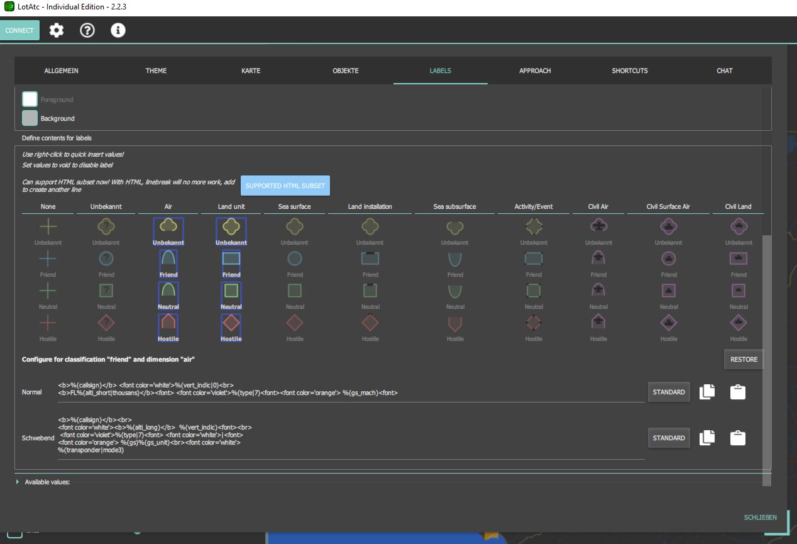Open the info icon in toolbar
797x544 pixels.
[118, 30]
